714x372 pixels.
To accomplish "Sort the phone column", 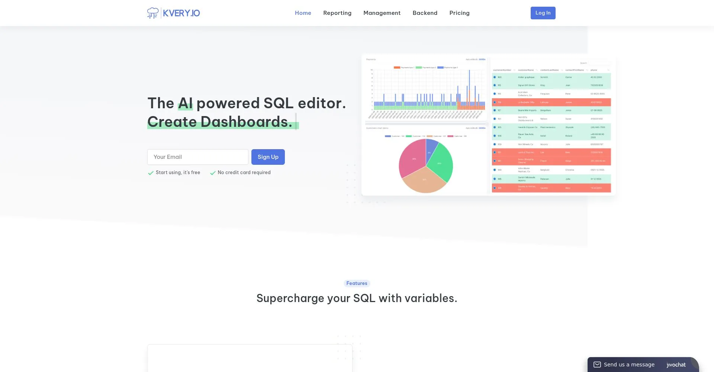I will (x=594, y=70).
